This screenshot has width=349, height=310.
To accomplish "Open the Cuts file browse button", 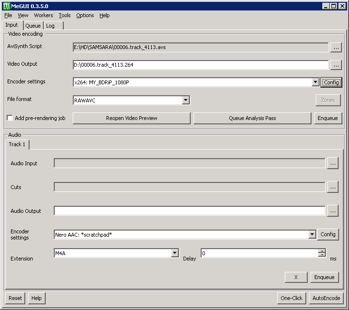I will pos(332,187).
